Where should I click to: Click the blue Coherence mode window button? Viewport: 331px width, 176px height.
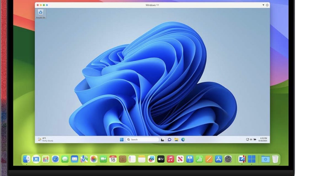47,5
